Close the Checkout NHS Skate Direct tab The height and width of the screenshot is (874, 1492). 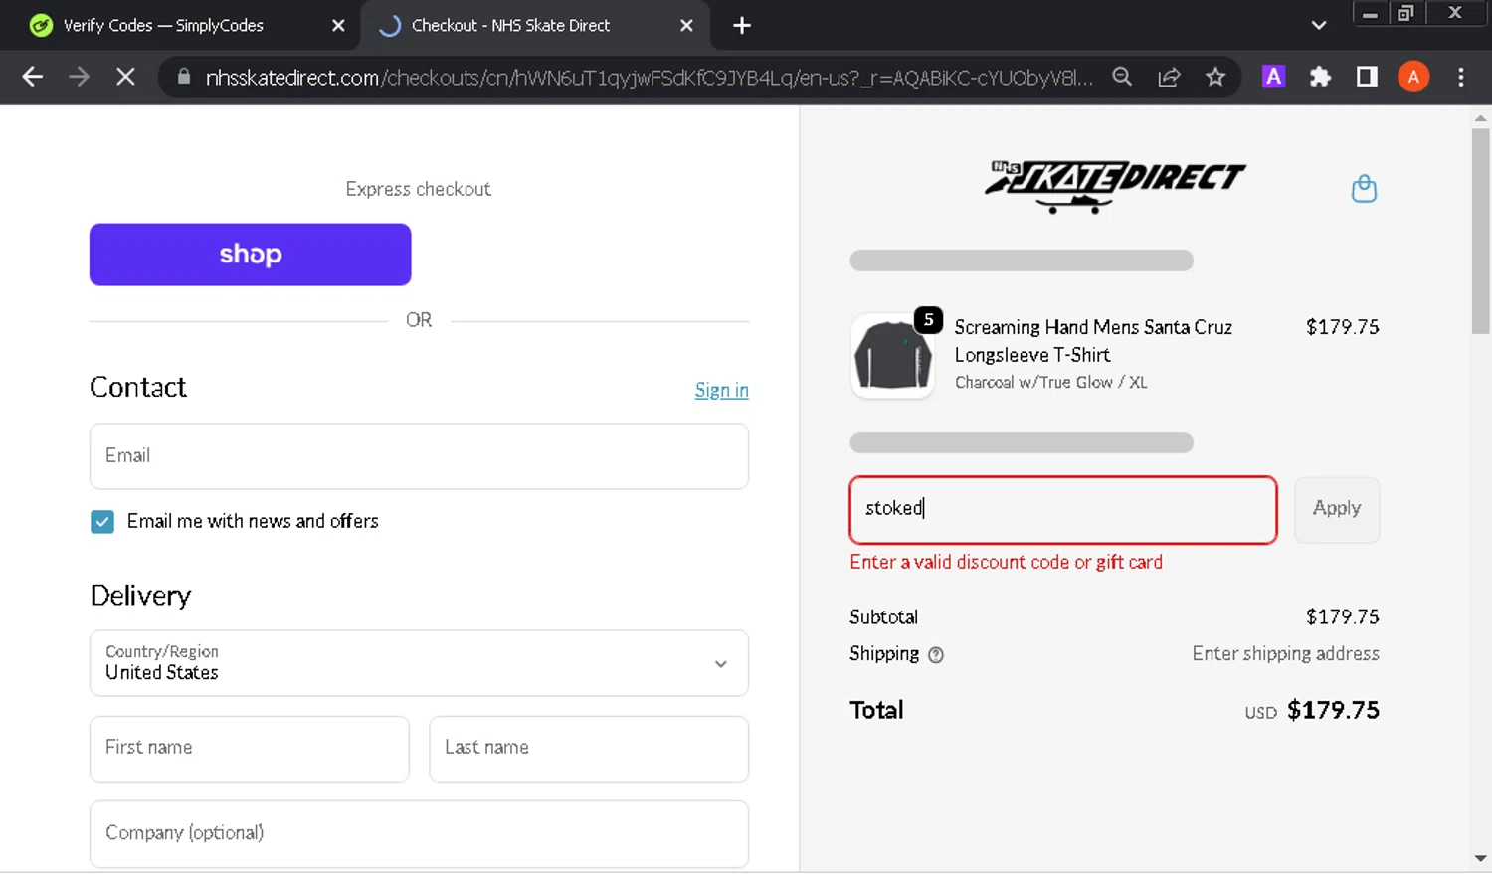[686, 26]
